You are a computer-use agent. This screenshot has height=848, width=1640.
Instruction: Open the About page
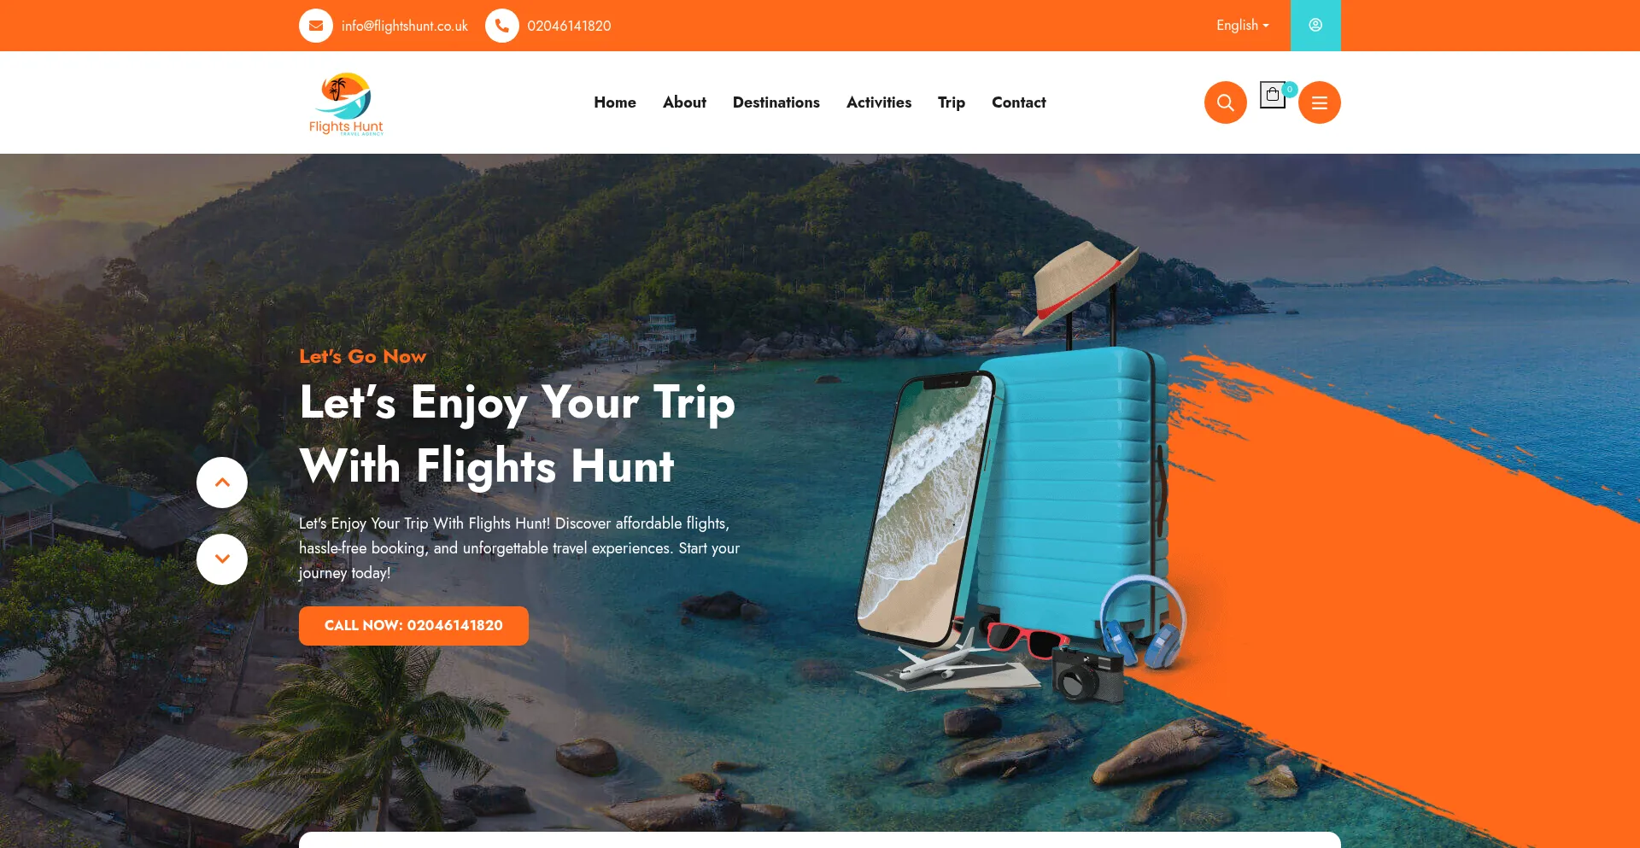point(684,102)
